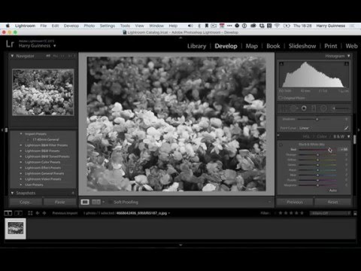Select the Red Eye Correction tool
This screenshot has height=271, width=361.
click(304, 108)
